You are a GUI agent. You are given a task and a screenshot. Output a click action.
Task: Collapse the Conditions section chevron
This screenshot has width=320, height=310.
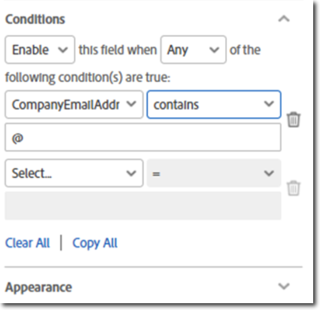click(x=284, y=19)
